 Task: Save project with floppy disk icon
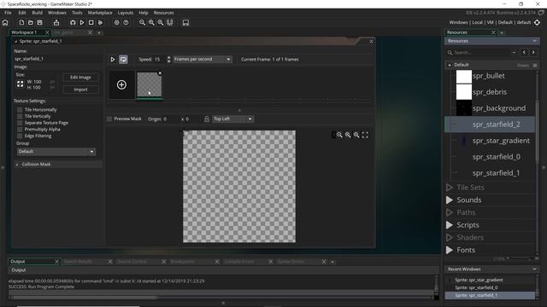point(40,23)
